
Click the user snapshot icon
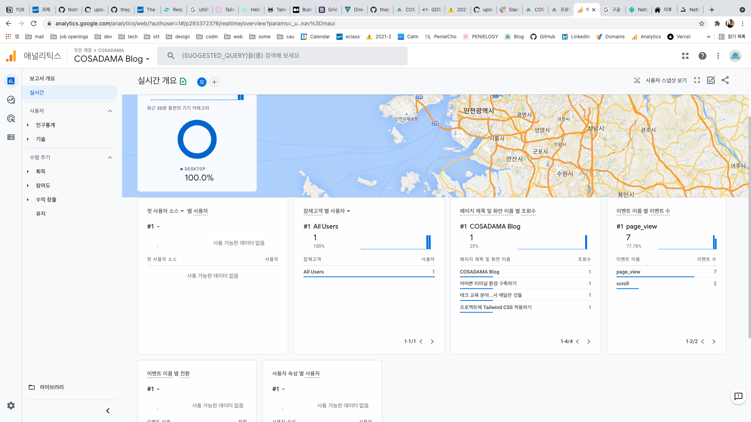638,80
